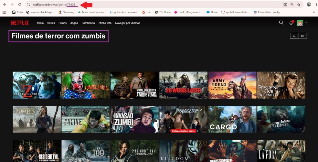
Task: Reload the page with the refresh icon
Action: click(x=20, y=5)
